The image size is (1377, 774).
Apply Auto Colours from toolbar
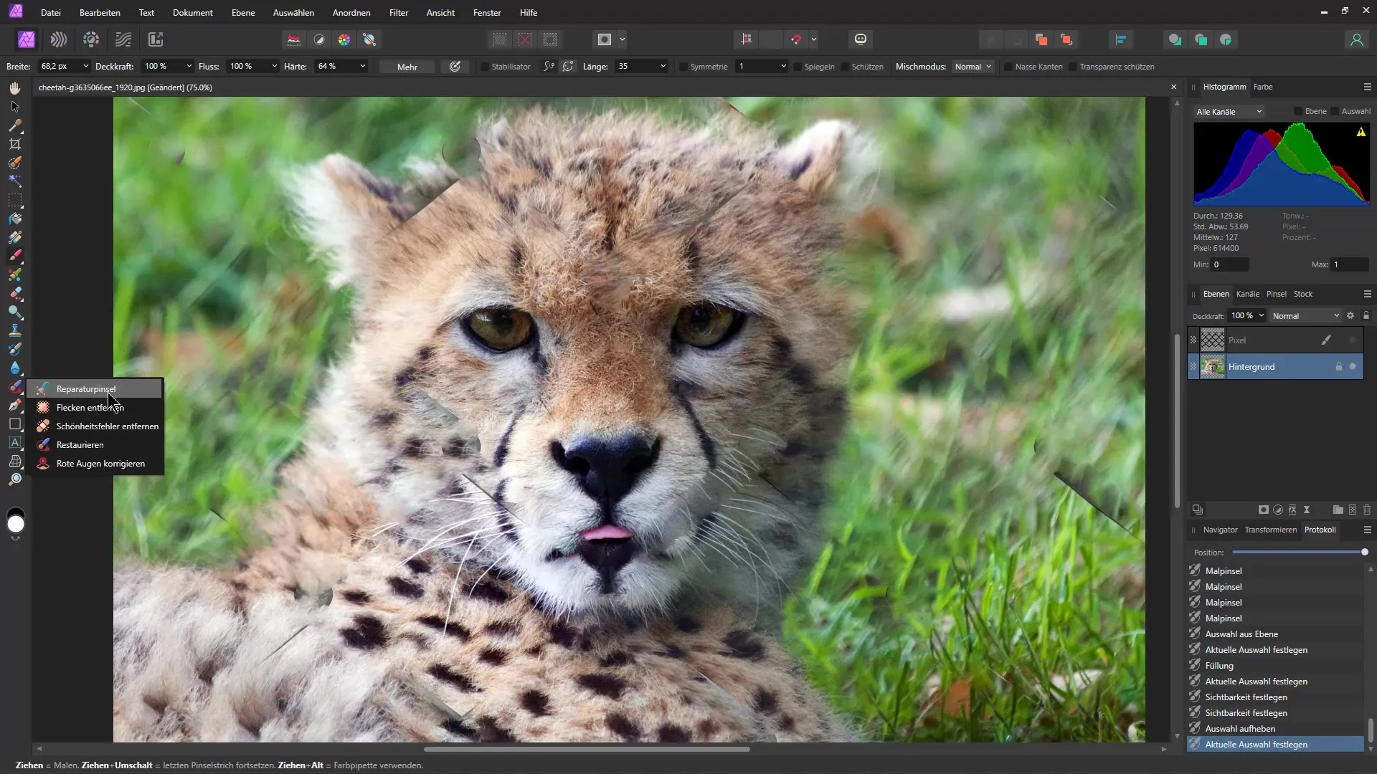[344, 39]
